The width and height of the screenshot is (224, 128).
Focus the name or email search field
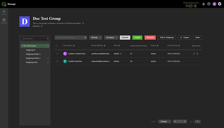tap(71, 38)
